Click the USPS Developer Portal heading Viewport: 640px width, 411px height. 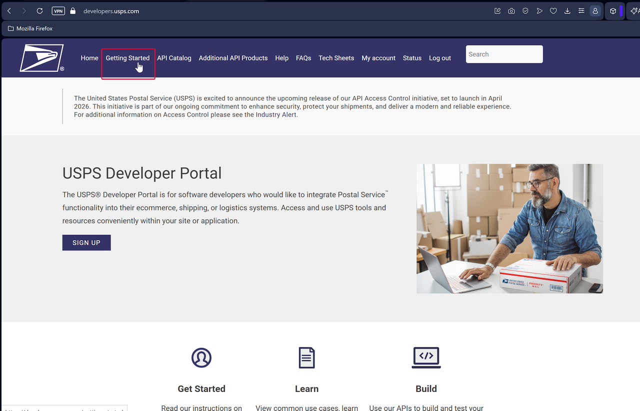142,173
